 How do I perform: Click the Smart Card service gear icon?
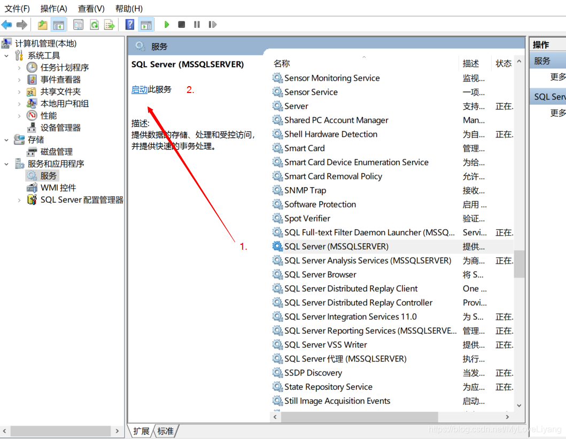tap(277, 148)
